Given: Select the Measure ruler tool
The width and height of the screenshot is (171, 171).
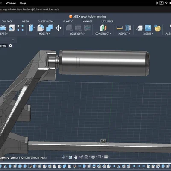Looking at the screenshot, I should pos(119,28).
